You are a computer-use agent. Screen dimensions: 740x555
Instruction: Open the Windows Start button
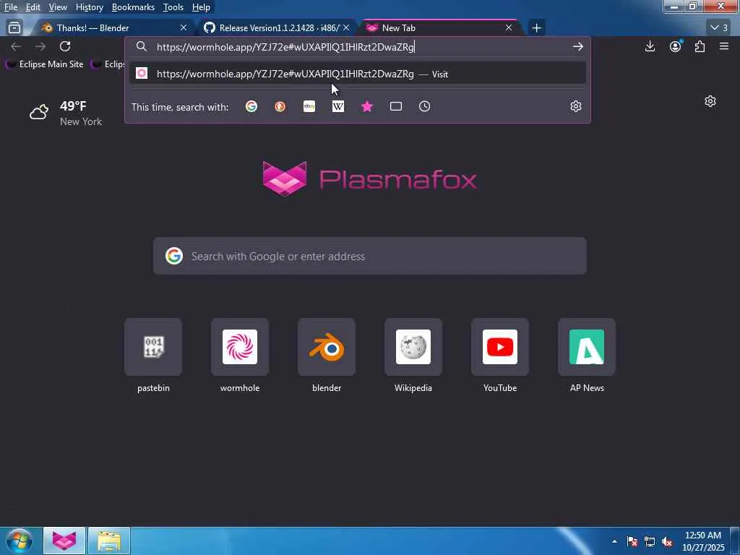click(20, 541)
